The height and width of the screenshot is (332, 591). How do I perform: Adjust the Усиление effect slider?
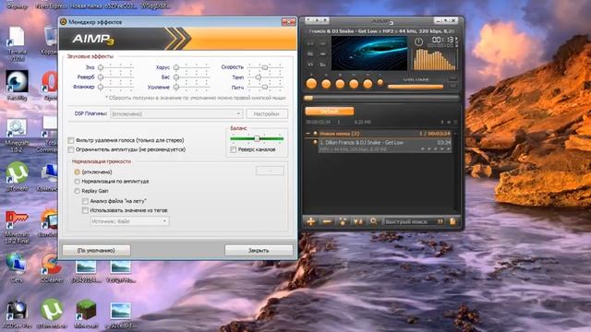191,87
